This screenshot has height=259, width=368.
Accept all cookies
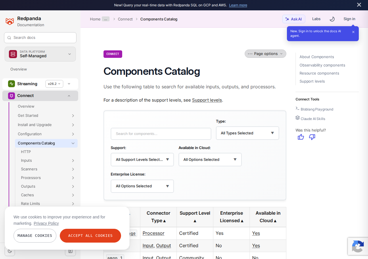pyautogui.click(x=90, y=236)
